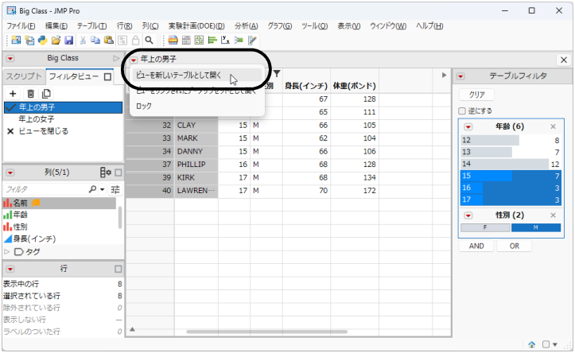Open column list settings gear icon
575x353 pixels.
[106, 173]
